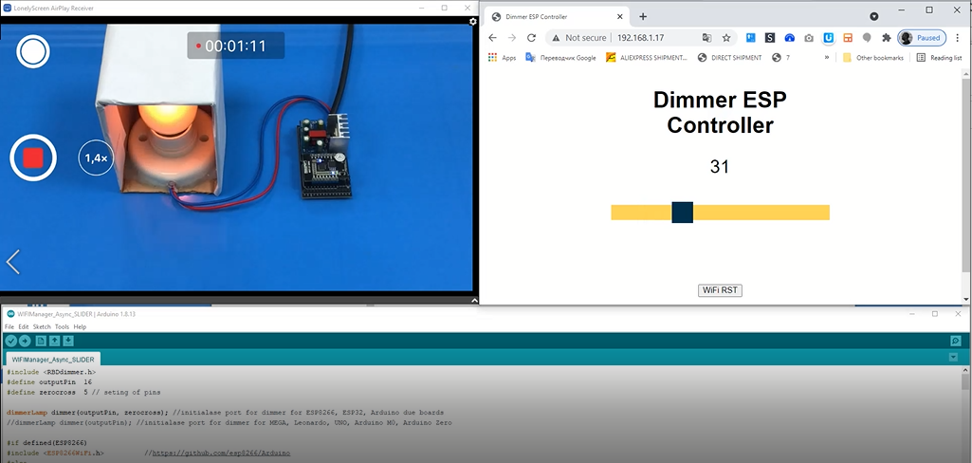This screenshot has width=972, height=463.
Task: Open the Tools menu in Arduino
Action: 62,326
